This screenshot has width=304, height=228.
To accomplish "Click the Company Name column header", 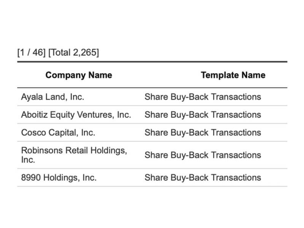I will tap(79, 75).
